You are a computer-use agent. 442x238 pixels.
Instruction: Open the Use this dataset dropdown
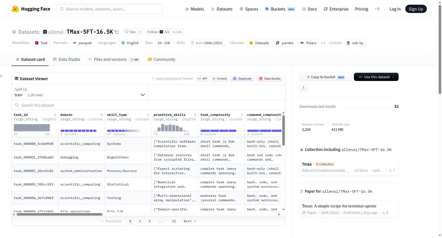point(376,77)
